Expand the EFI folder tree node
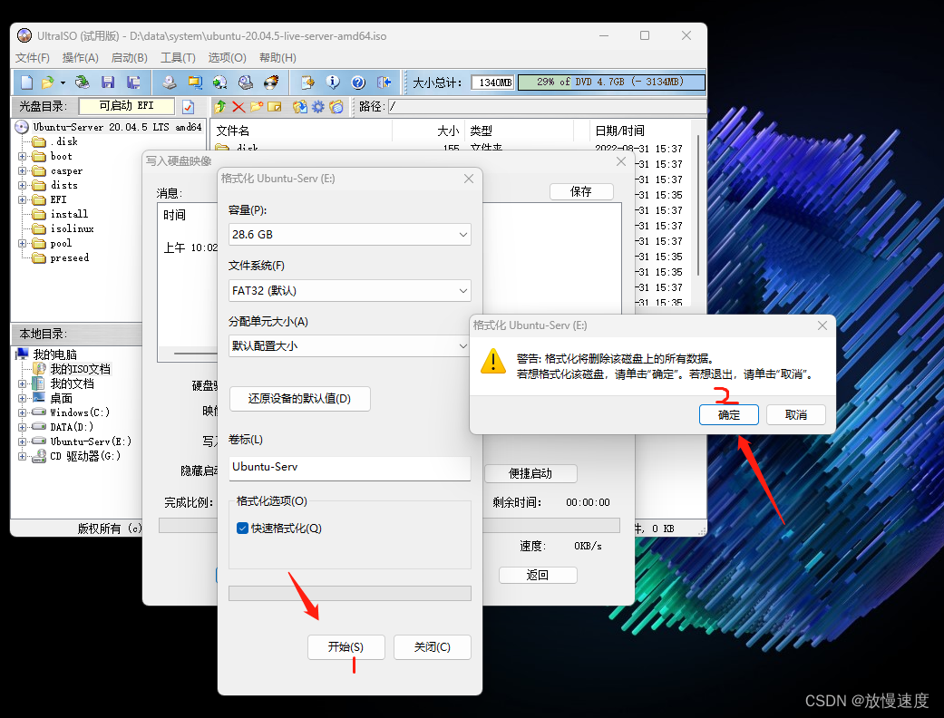944x718 pixels. click(x=23, y=199)
